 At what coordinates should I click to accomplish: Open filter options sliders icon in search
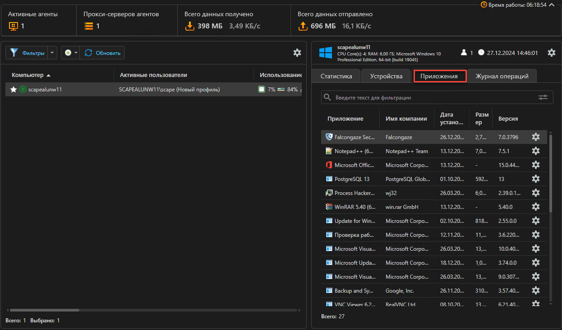pyautogui.click(x=543, y=97)
